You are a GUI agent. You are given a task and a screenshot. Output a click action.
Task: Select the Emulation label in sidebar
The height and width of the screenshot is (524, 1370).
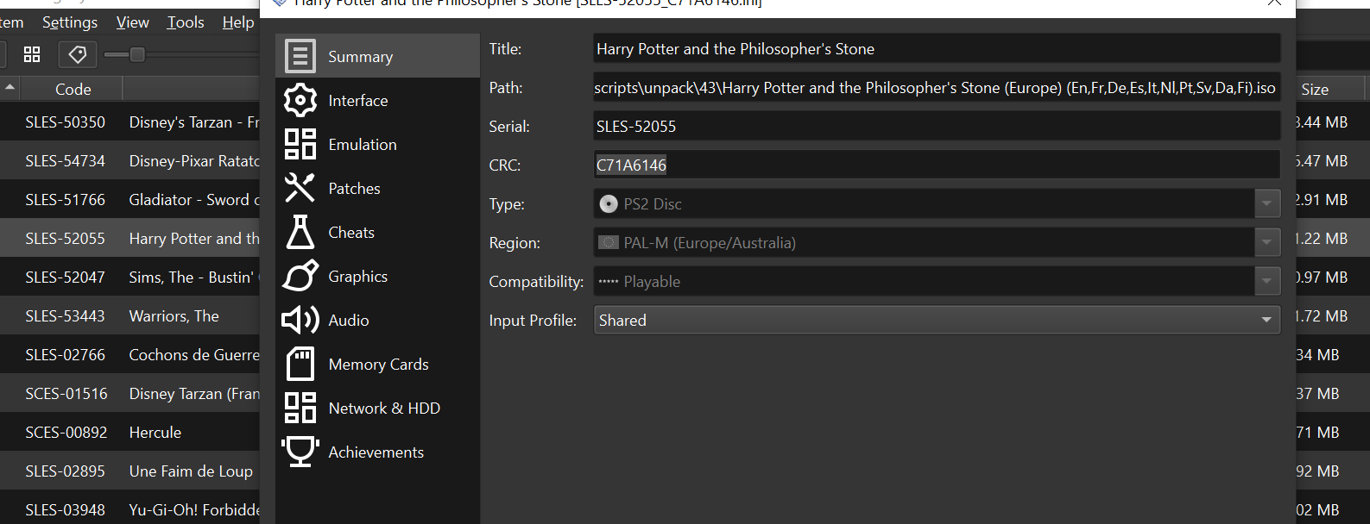[363, 145]
